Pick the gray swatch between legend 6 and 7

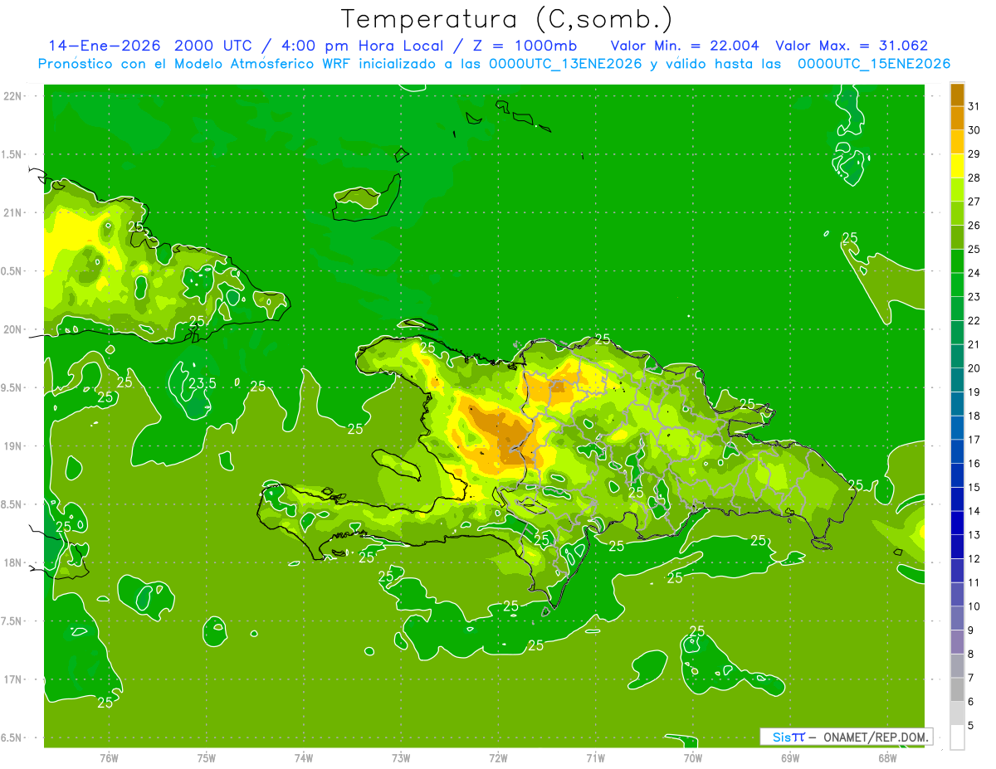tap(957, 689)
